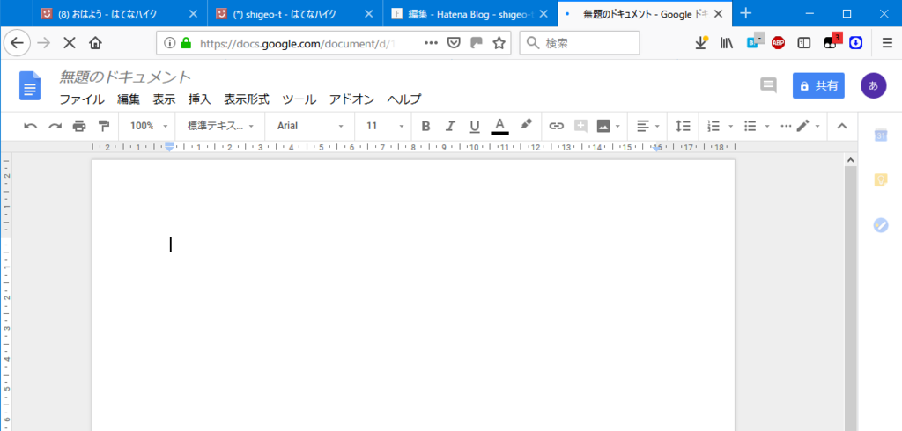Open the 表示 menu

[164, 99]
